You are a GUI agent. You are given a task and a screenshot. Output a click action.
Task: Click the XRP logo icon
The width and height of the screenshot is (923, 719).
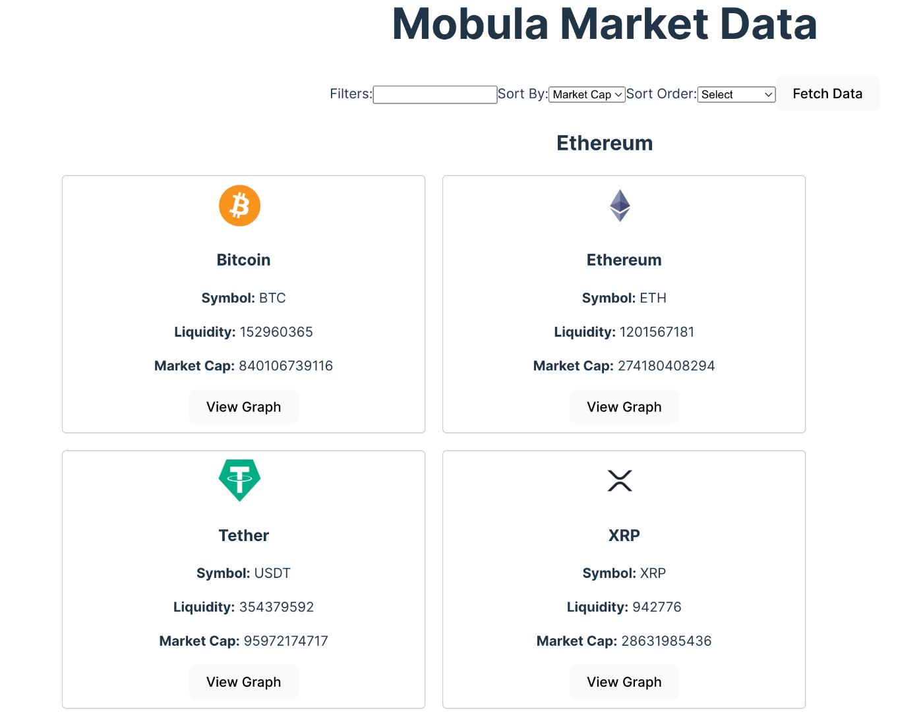pos(620,480)
